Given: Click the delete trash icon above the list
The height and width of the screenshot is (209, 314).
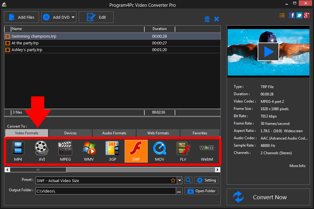Looking at the screenshot, I should tap(207, 19).
